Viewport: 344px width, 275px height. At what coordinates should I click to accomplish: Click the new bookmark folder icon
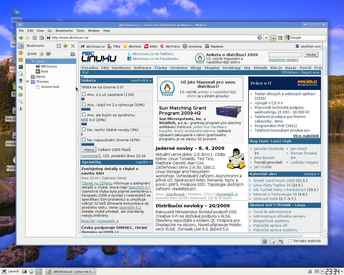pos(73,54)
